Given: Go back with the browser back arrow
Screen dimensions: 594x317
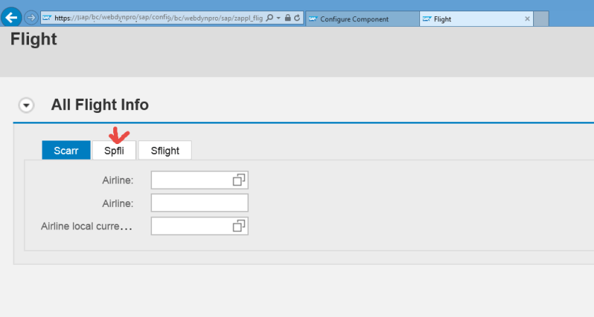Looking at the screenshot, I should coord(11,18).
